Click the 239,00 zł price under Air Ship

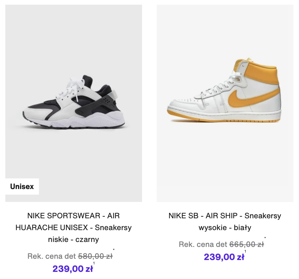tap(224, 257)
